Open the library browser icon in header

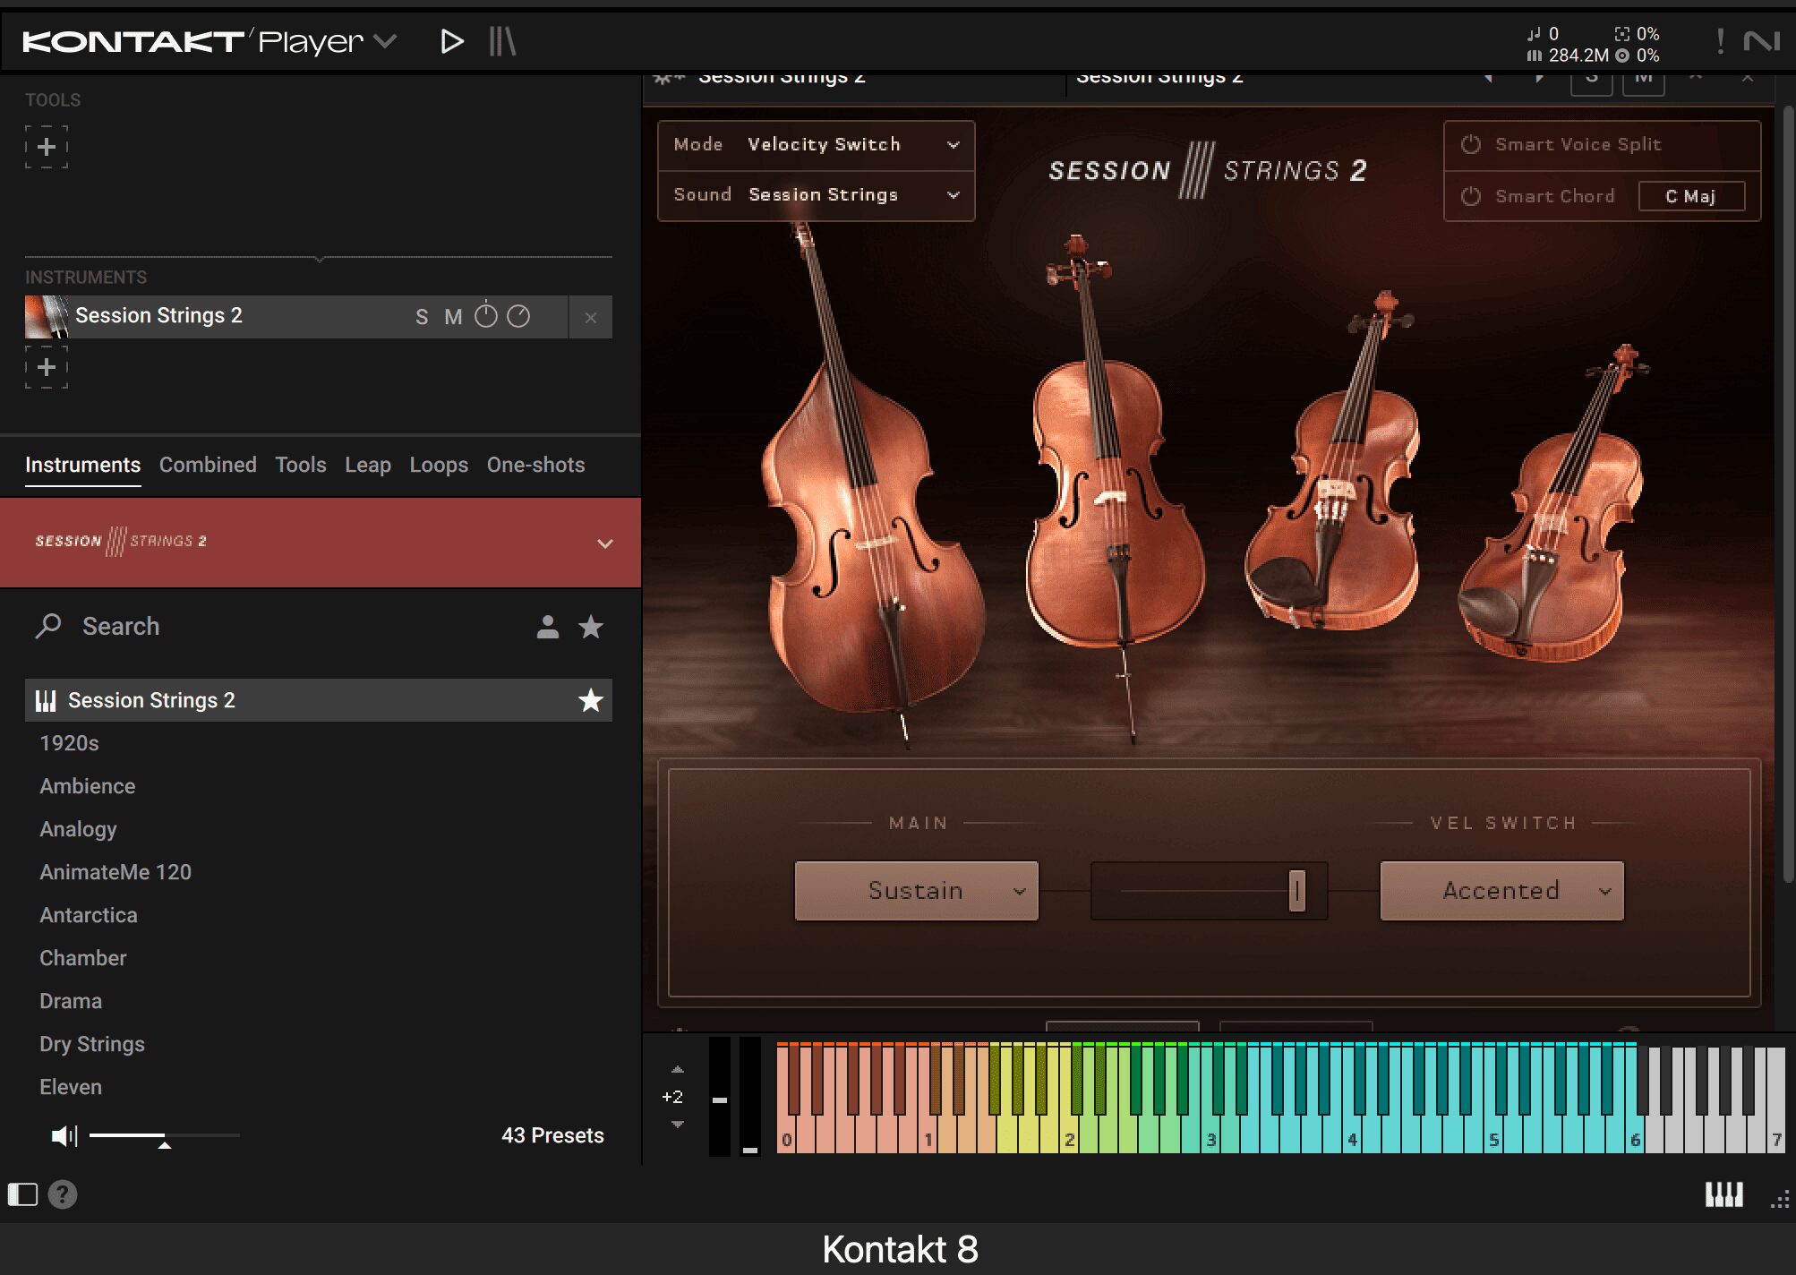[502, 41]
